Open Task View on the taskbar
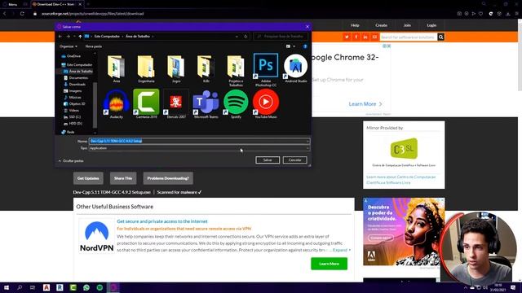Viewport: 522px width, 293px height. 33,287
